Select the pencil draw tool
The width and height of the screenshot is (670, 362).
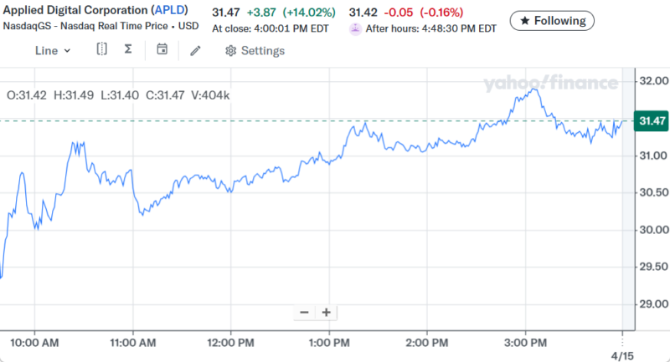(195, 50)
